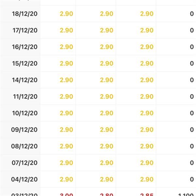Click the 07/12/20 date label
The width and height of the screenshot is (196, 196).
click(24, 163)
